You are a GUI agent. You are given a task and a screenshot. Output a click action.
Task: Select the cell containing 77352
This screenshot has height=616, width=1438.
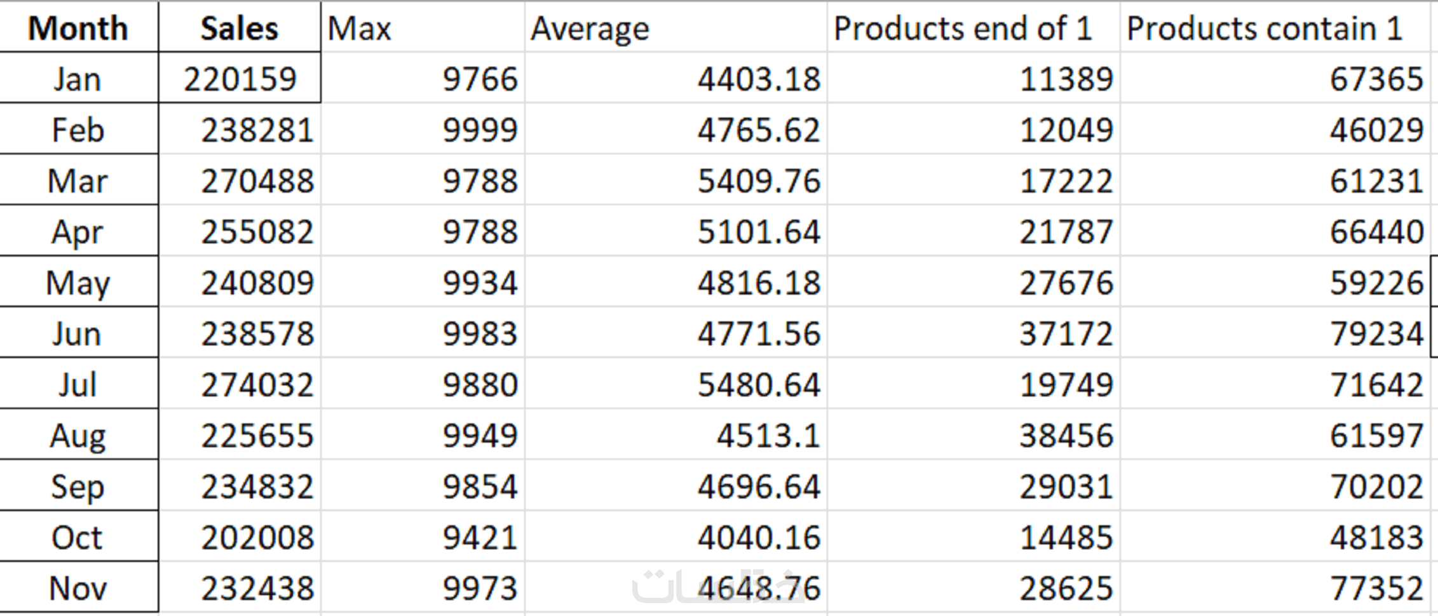coord(1274,588)
